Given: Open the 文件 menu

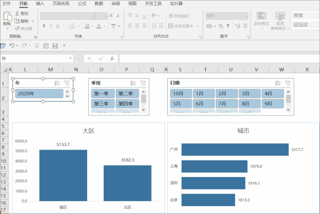Looking at the screenshot, I should (x=6, y=3).
